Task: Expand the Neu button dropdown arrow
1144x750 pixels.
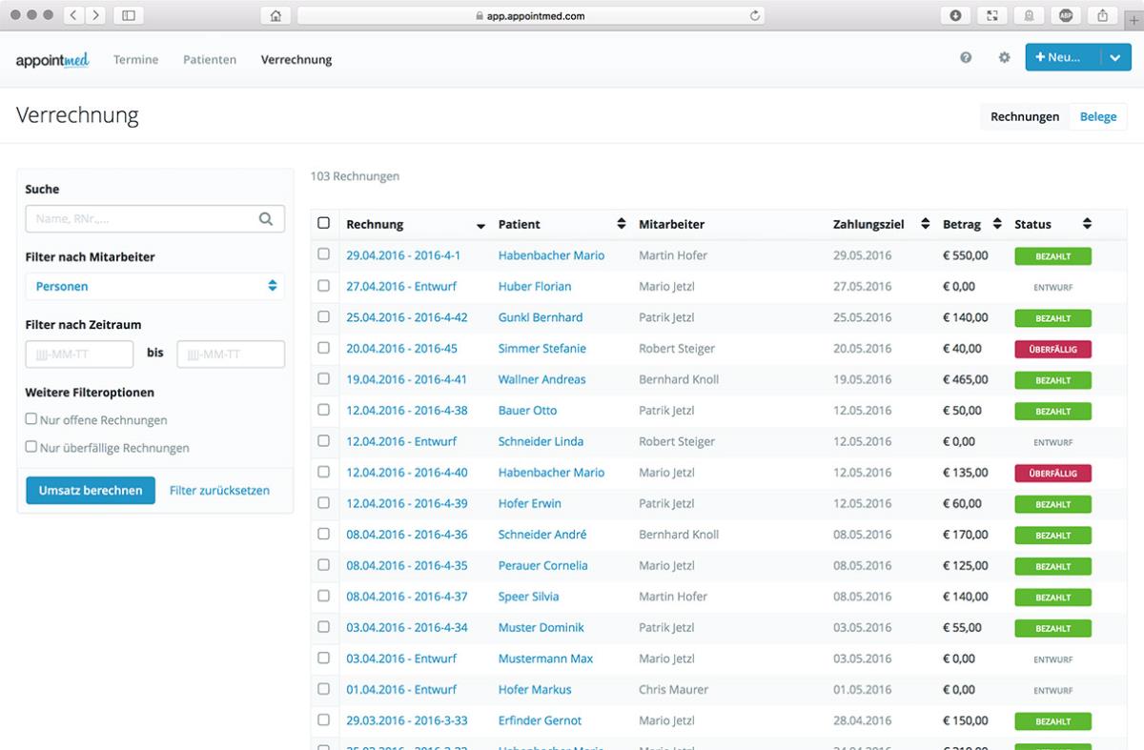Action: [1115, 57]
